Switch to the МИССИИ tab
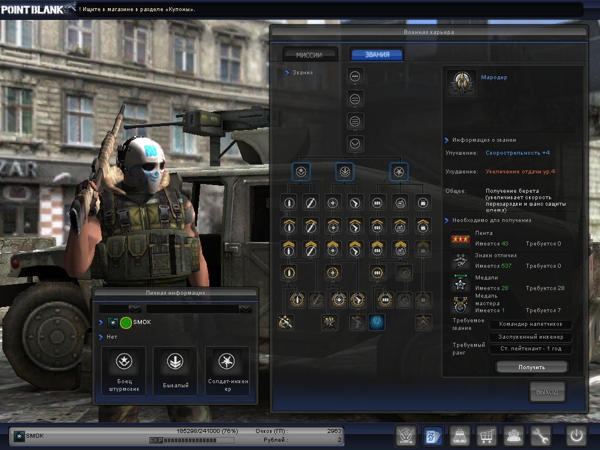The width and height of the screenshot is (600, 450). (310, 54)
